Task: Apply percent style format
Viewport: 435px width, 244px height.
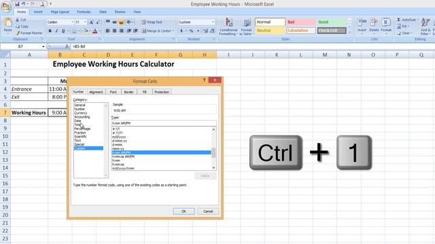Action: point(191,30)
